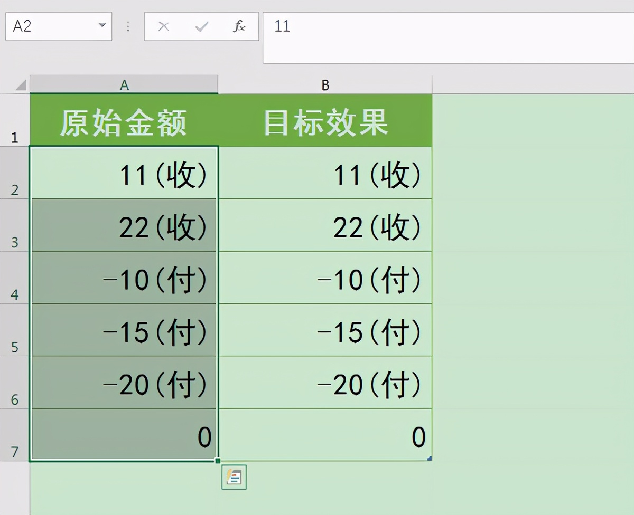The image size is (634, 515).
Task: Select row 1 header
Action: click(x=15, y=120)
